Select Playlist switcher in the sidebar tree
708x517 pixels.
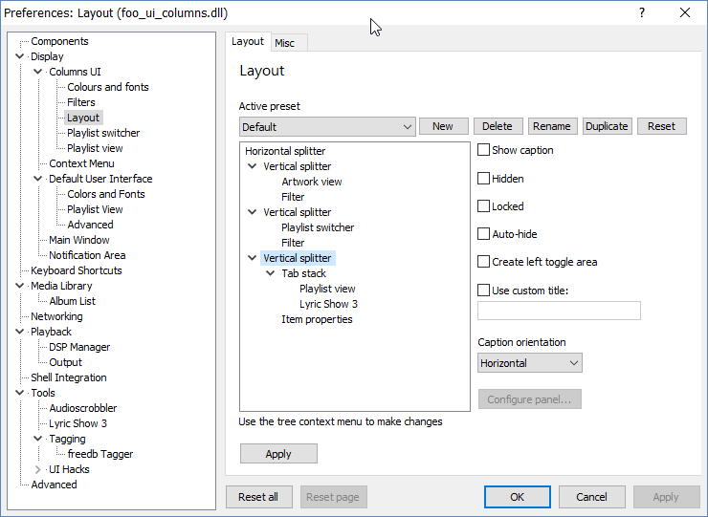click(x=103, y=133)
